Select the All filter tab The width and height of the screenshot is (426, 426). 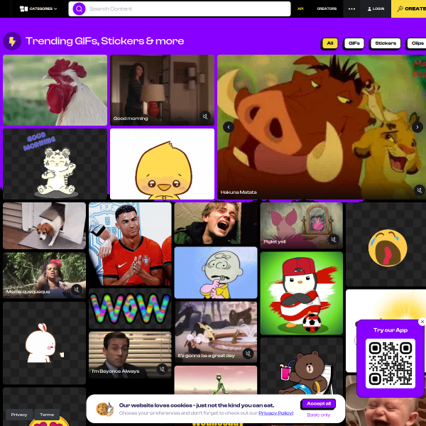[x=330, y=43]
